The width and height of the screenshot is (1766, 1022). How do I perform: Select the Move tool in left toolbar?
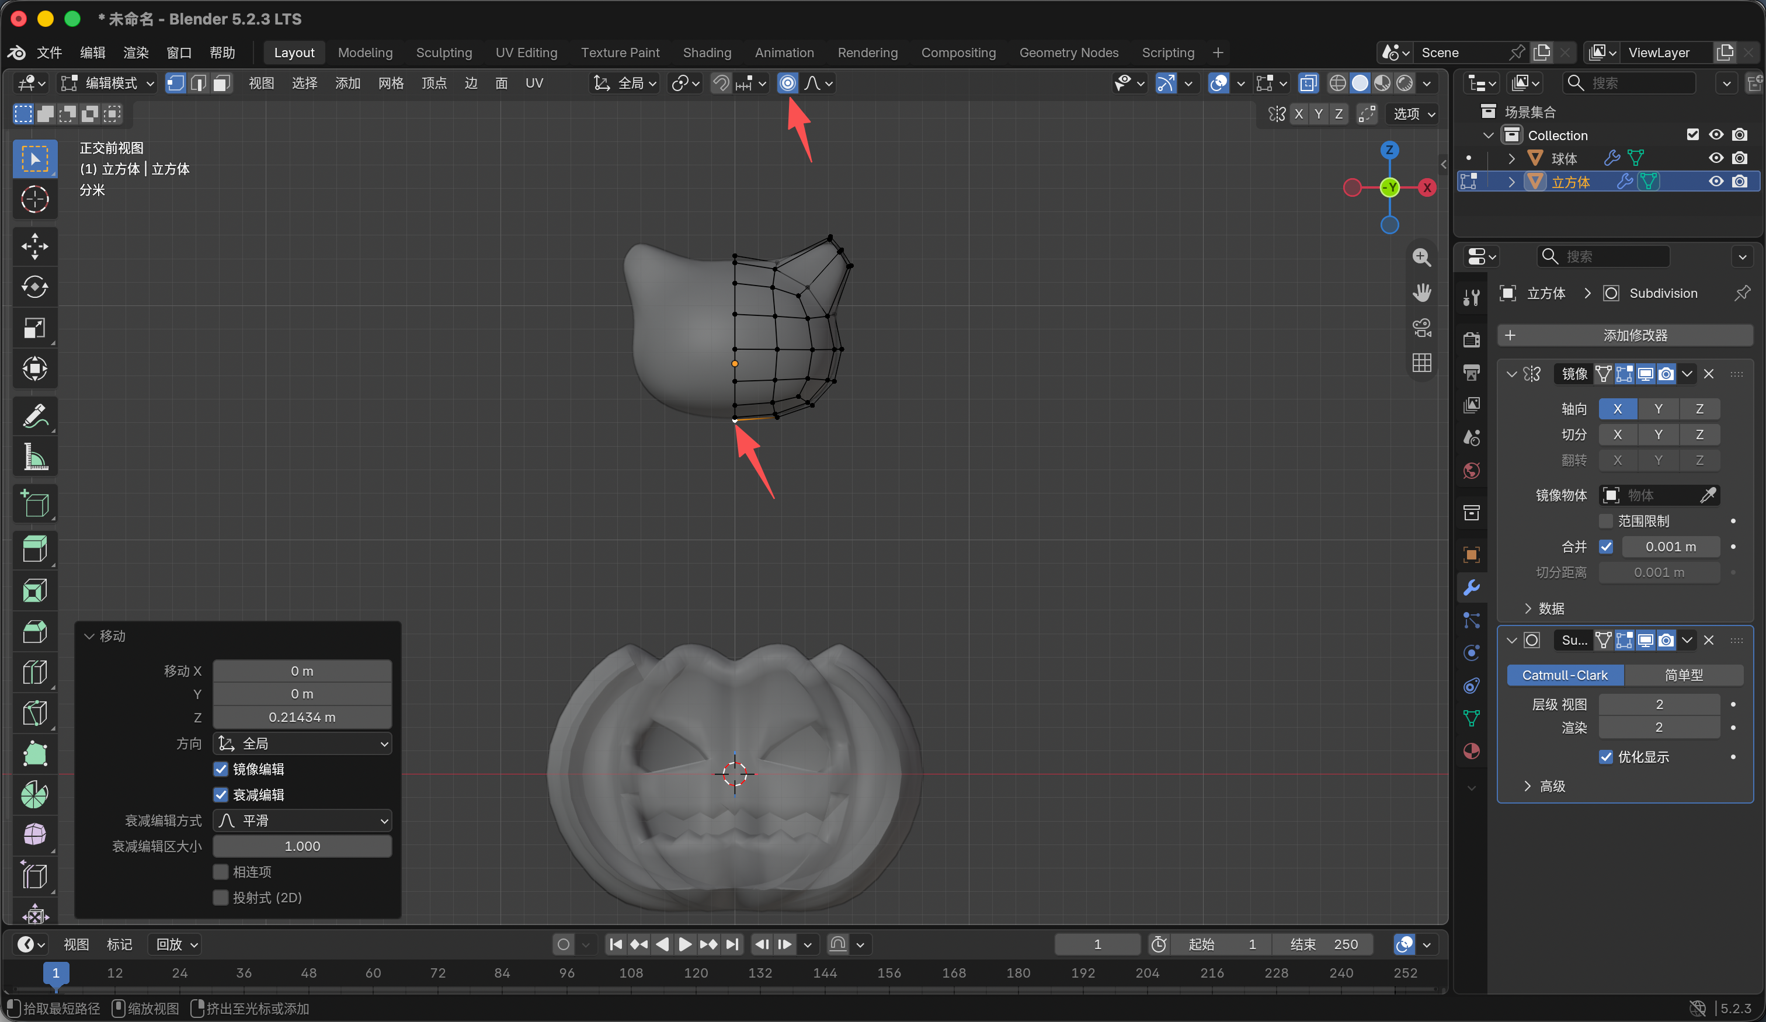[x=35, y=246]
